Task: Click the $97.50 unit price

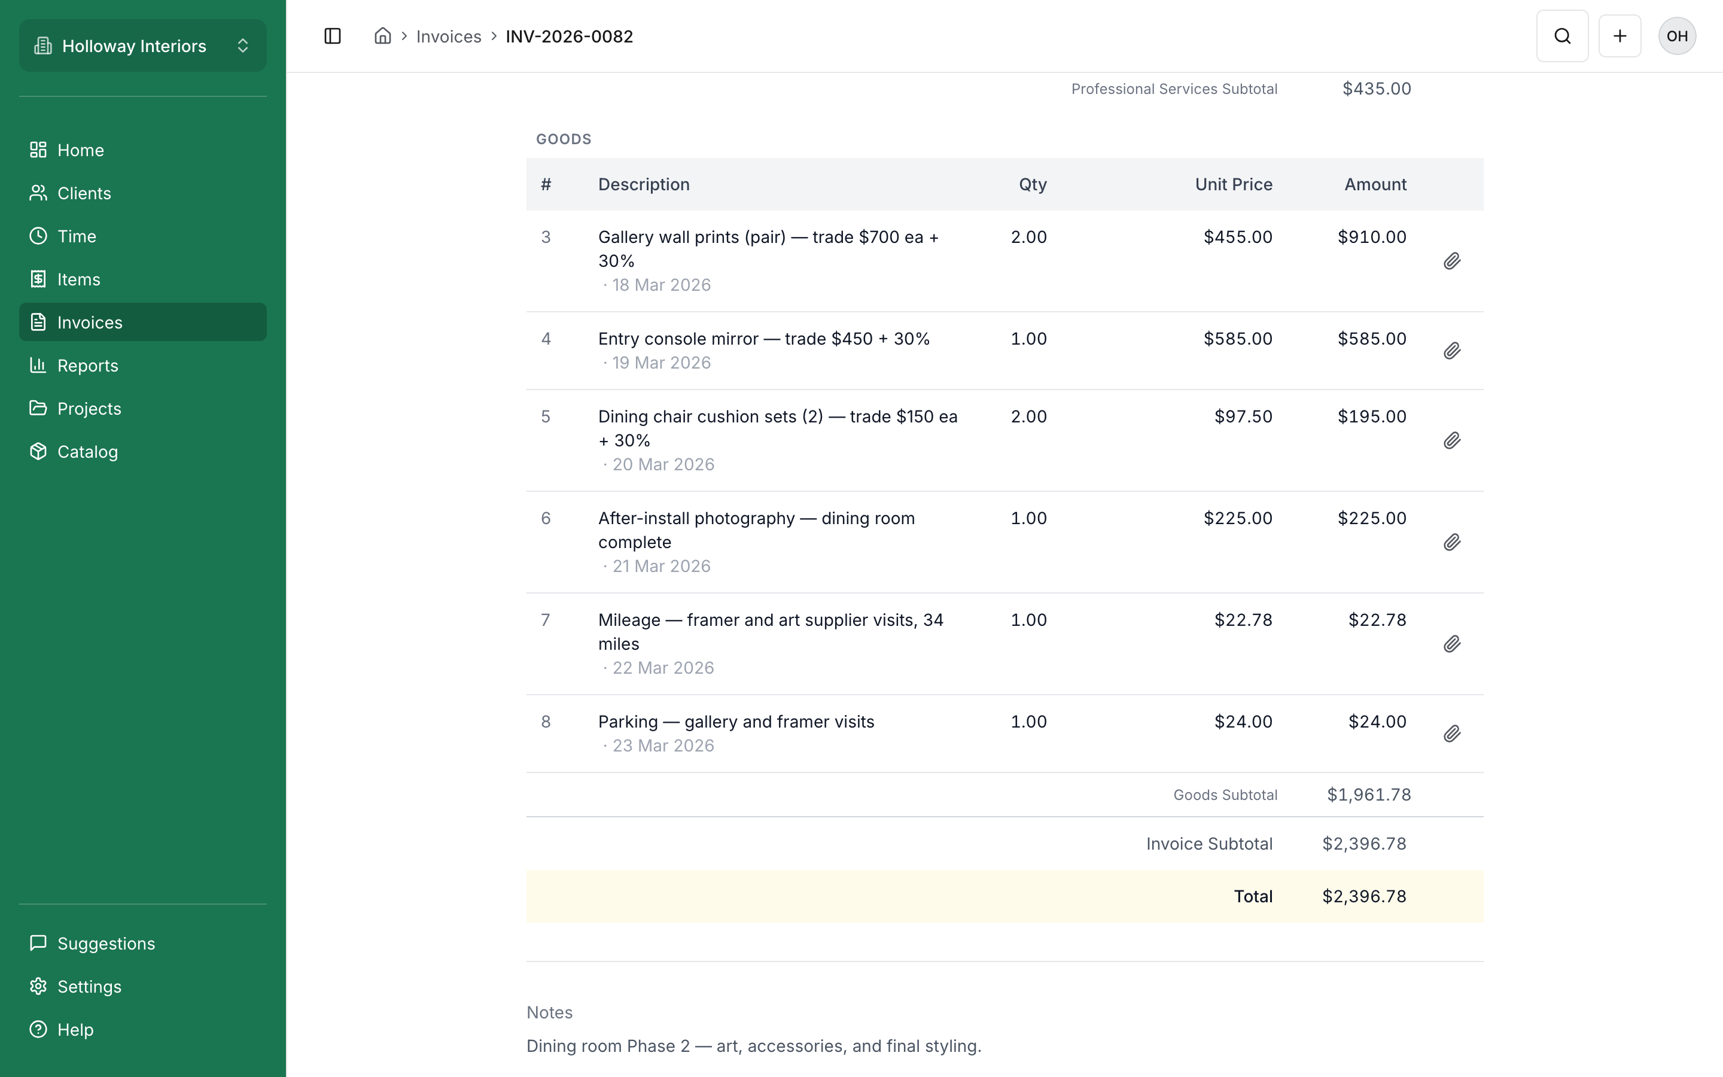Action: click(x=1243, y=416)
